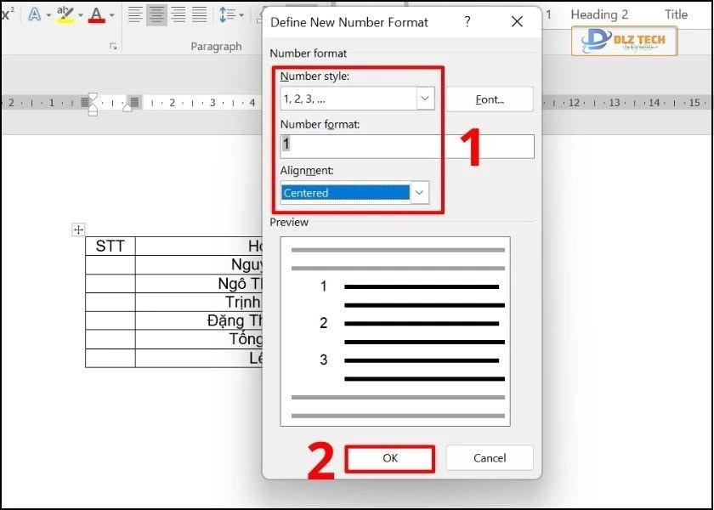Open line and paragraph spacing options

227,14
